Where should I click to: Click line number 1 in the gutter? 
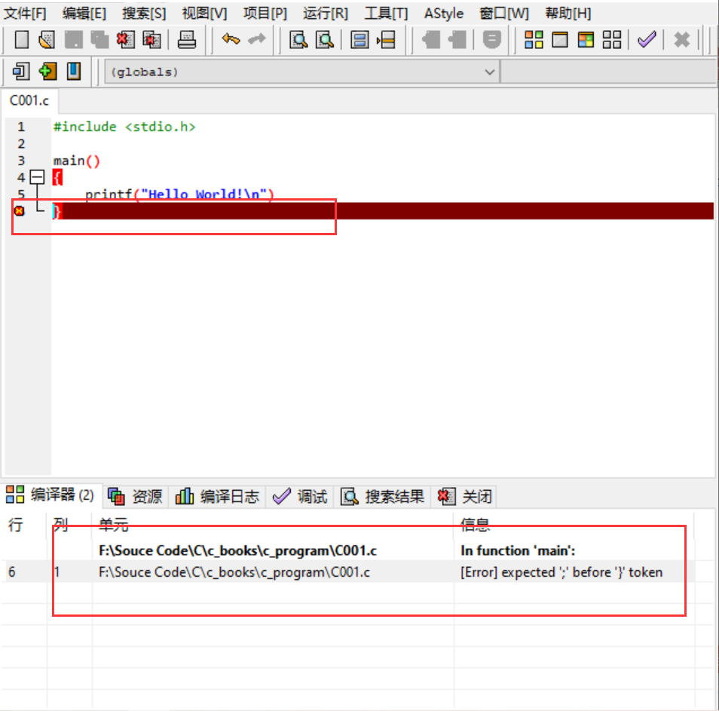(21, 127)
